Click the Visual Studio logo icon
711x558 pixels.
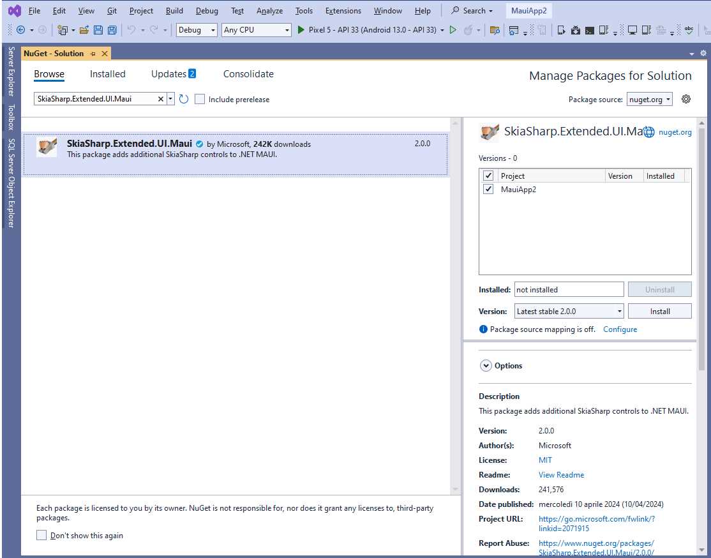coord(15,10)
